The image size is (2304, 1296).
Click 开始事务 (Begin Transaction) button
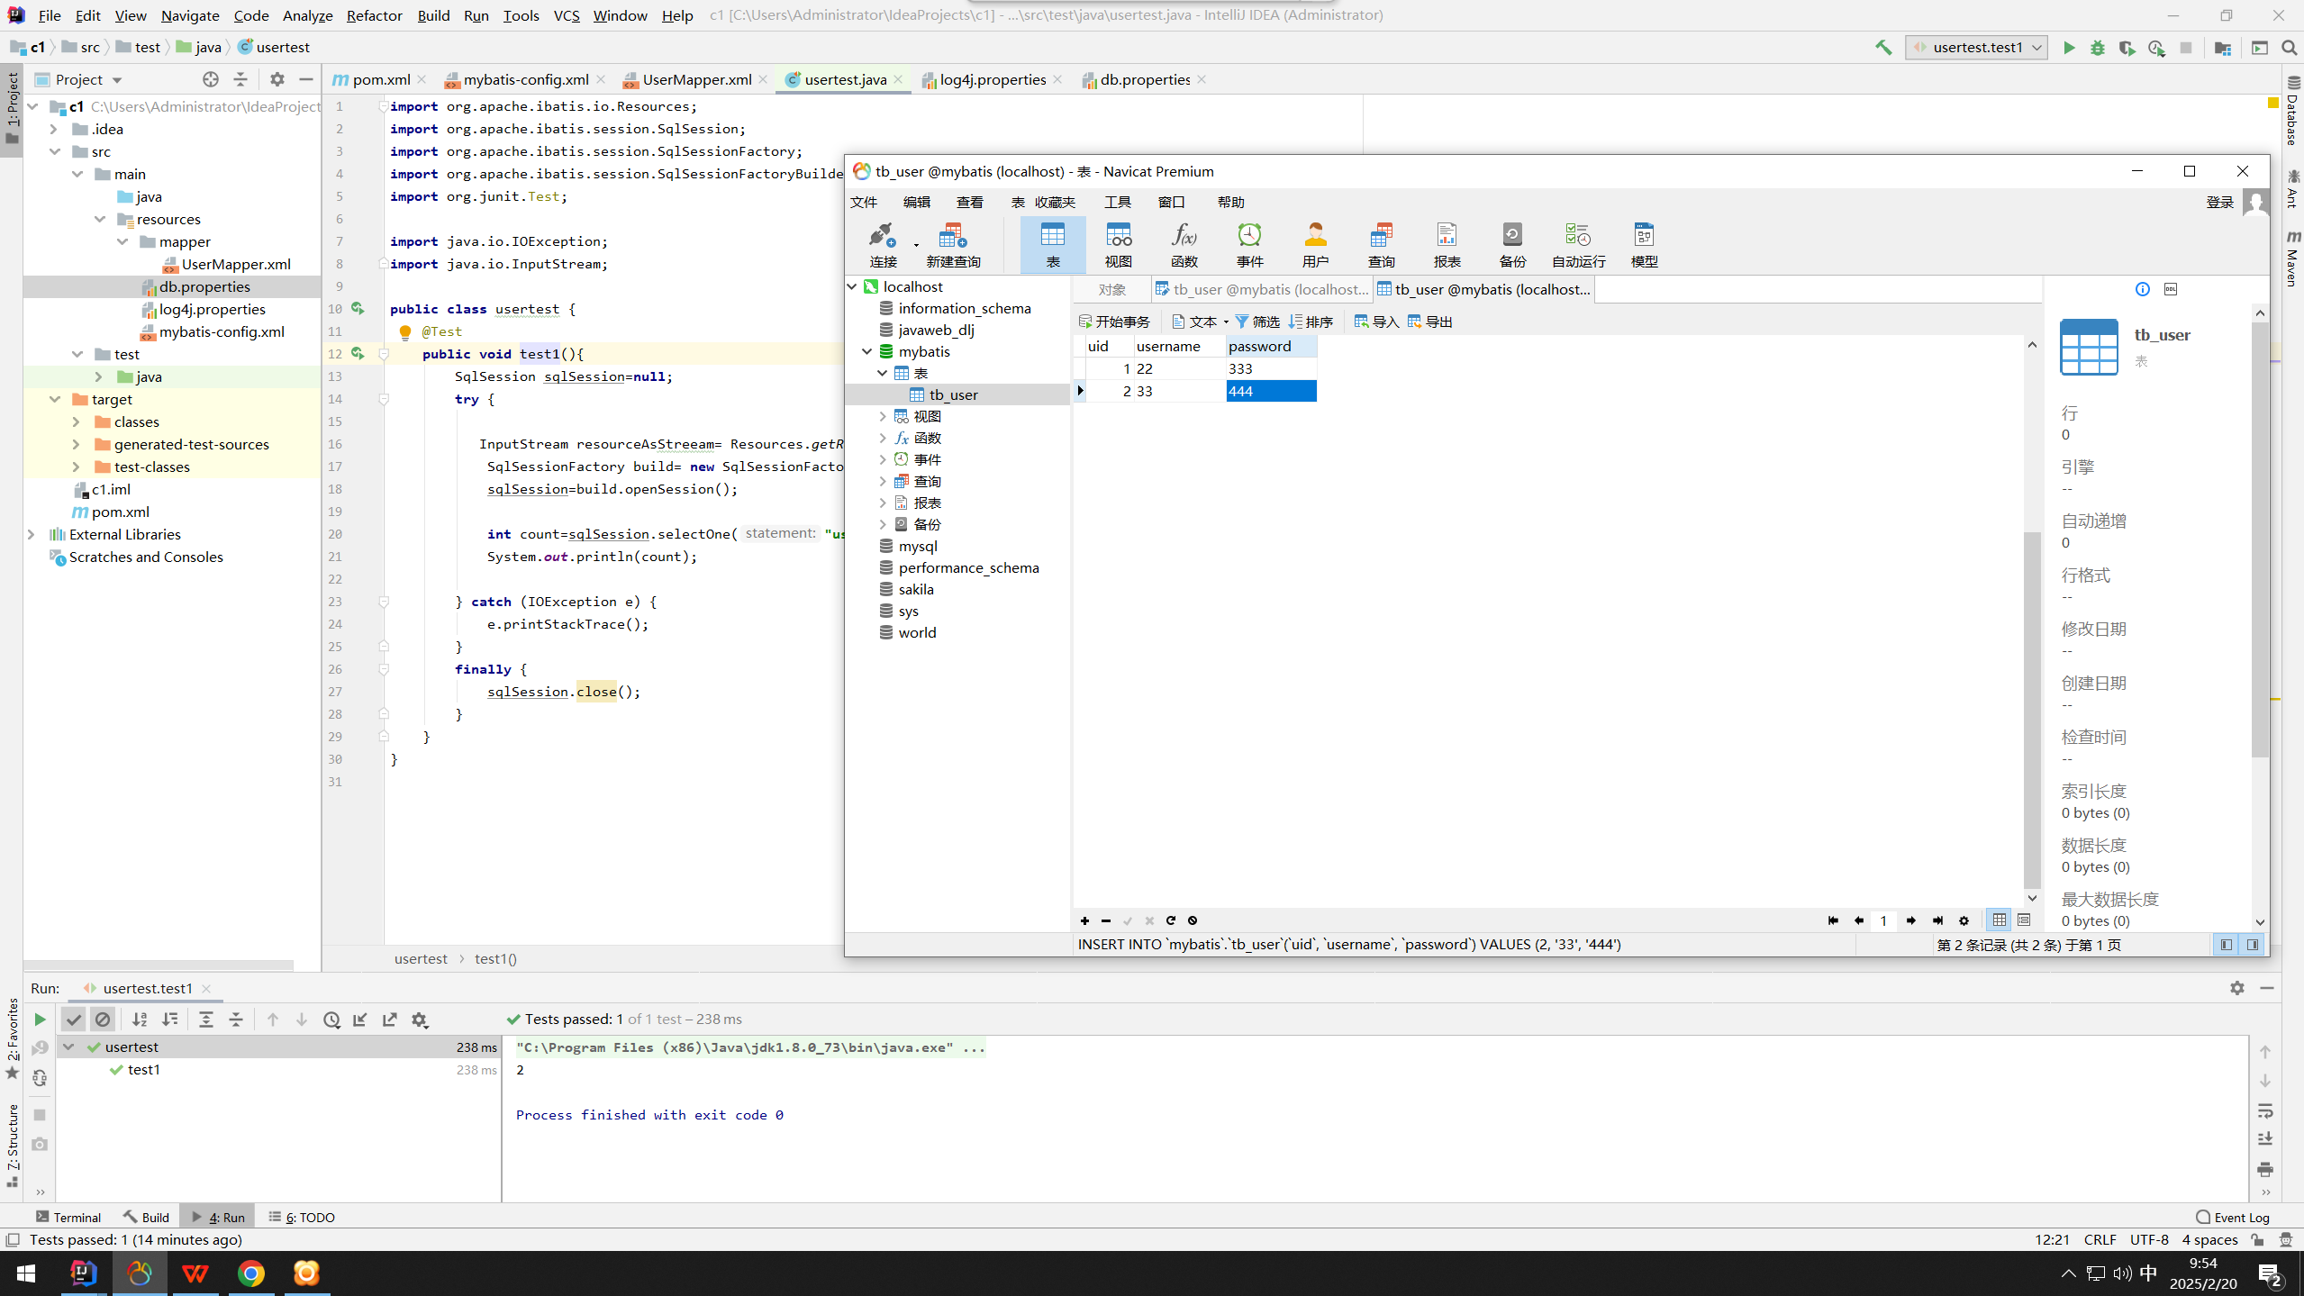click(x=1115, y=322)
